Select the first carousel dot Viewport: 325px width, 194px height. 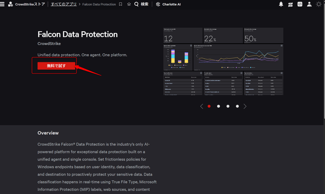click(x=209, y=106)
